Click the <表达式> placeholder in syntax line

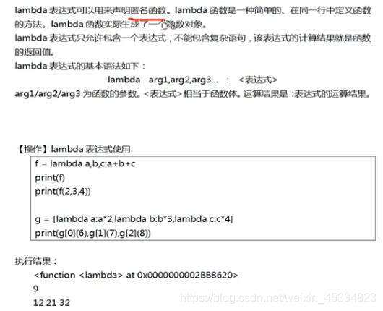point(258,80)
